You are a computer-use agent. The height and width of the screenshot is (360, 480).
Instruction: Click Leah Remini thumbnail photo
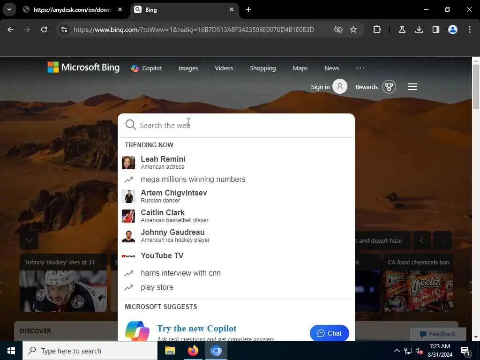point(128,163)
